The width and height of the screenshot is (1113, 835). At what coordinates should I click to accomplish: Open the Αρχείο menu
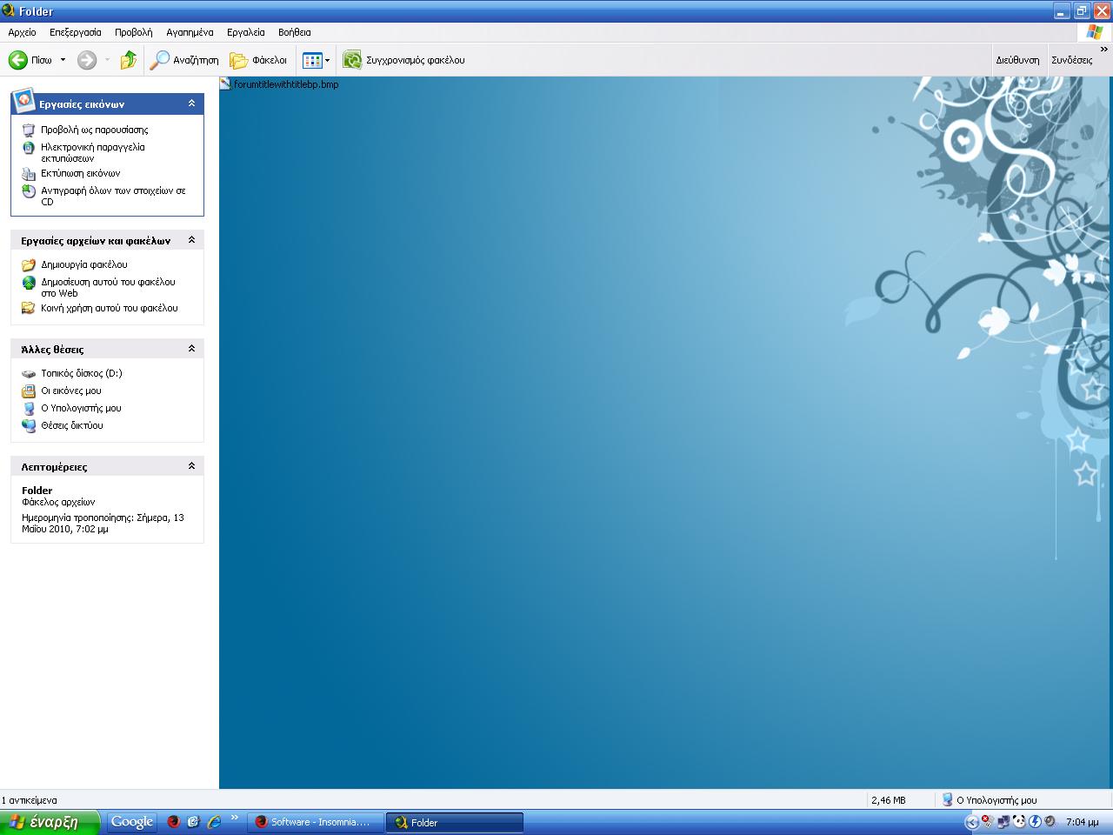point(22,32)
